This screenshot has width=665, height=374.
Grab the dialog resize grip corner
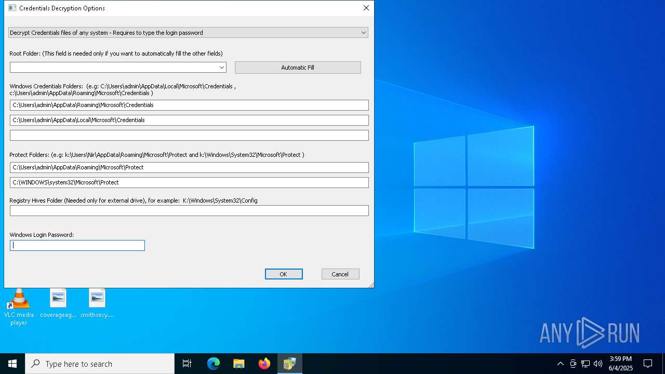pyautogui.click(x=371, y=285)
